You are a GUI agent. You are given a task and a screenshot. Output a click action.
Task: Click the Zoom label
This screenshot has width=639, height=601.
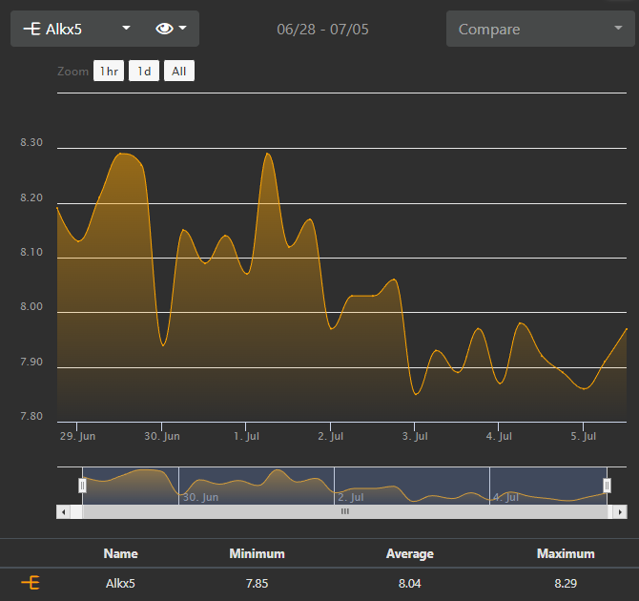click(x=72, y=72)
